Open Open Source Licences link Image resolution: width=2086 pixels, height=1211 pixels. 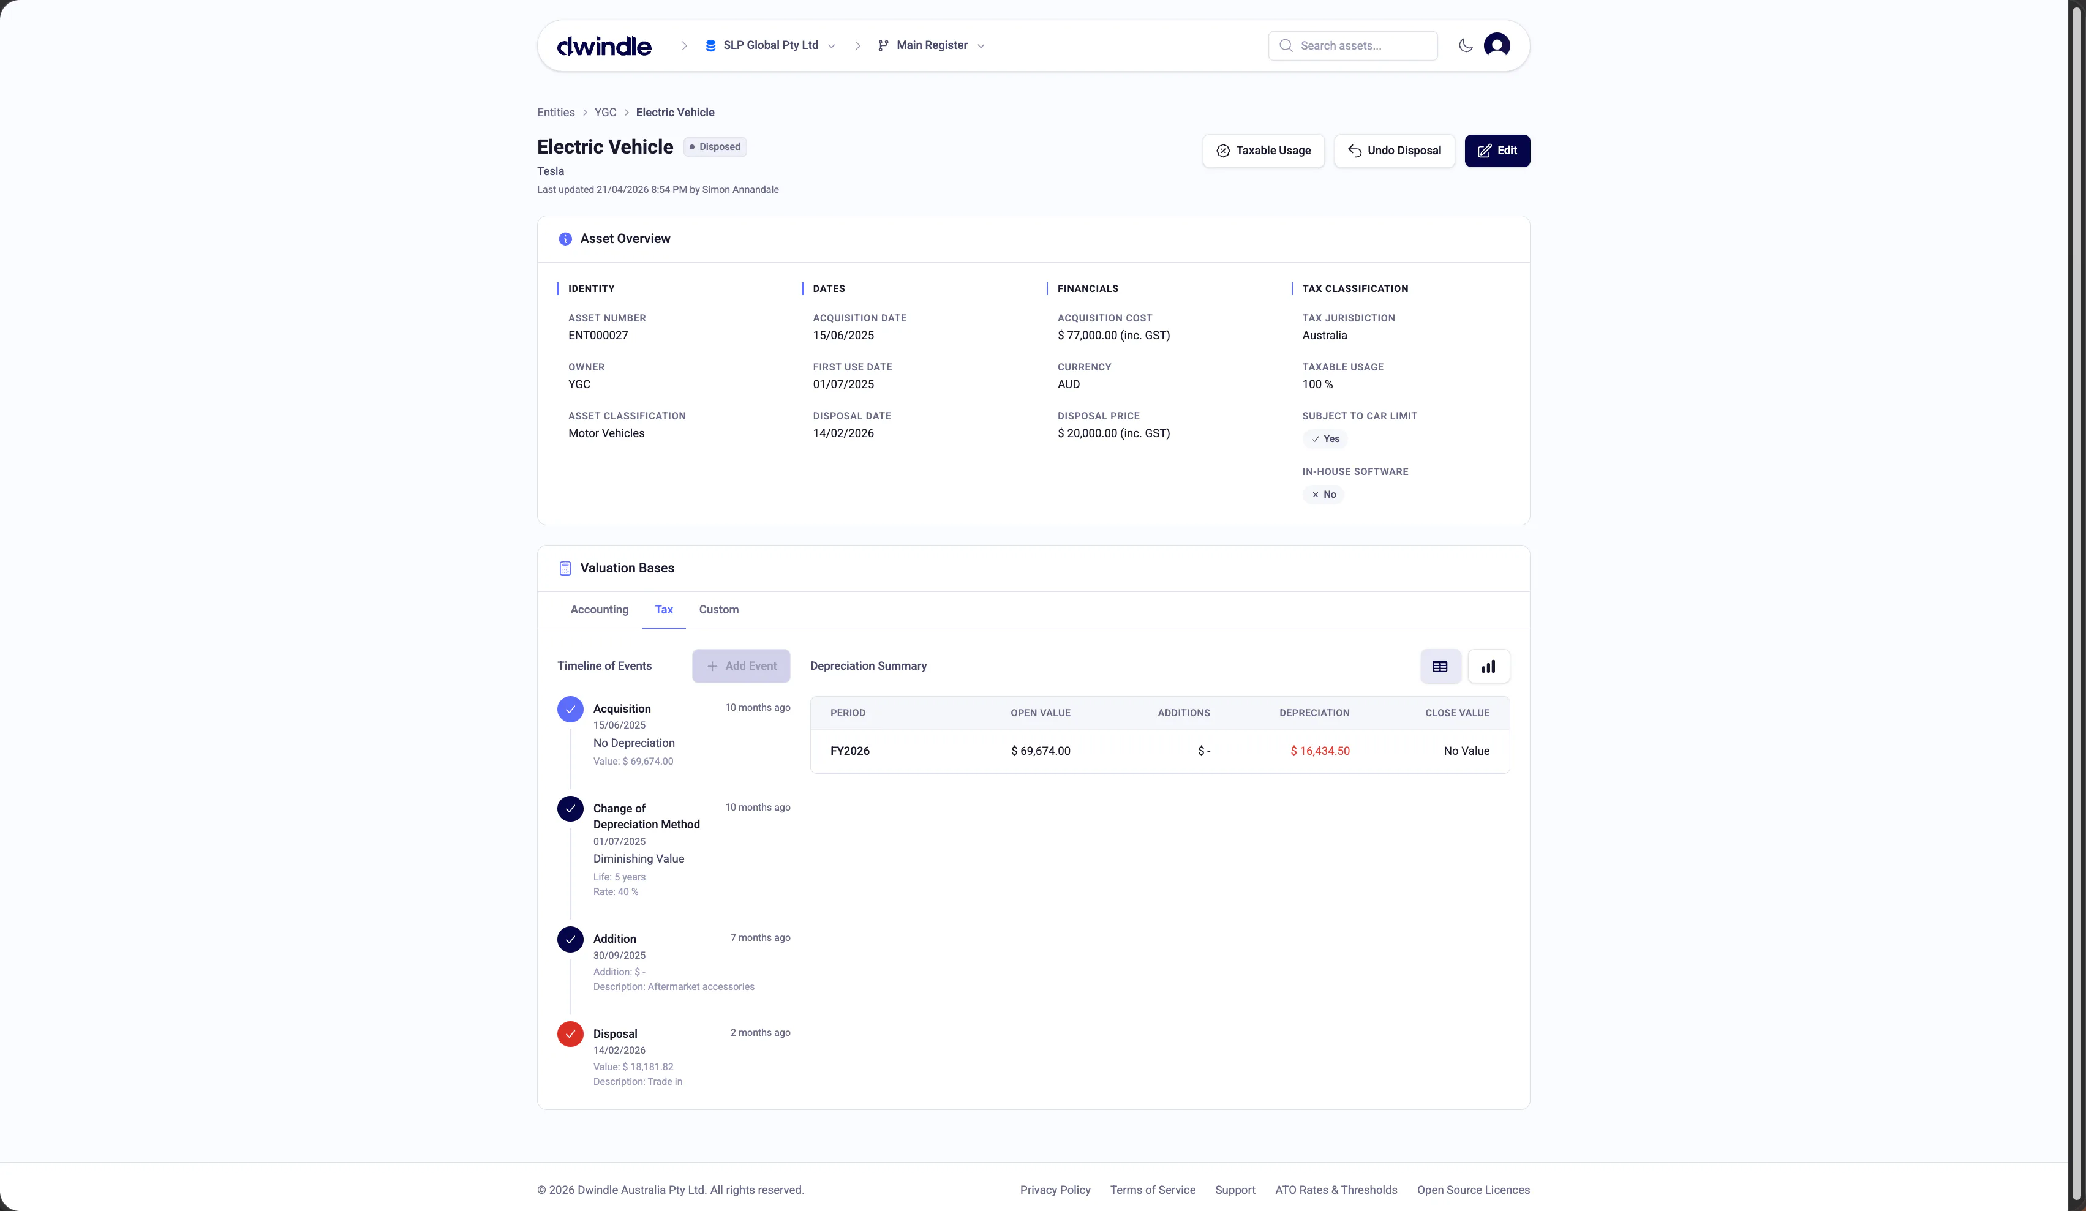pyautogui.click(x=1472, y=1190)
